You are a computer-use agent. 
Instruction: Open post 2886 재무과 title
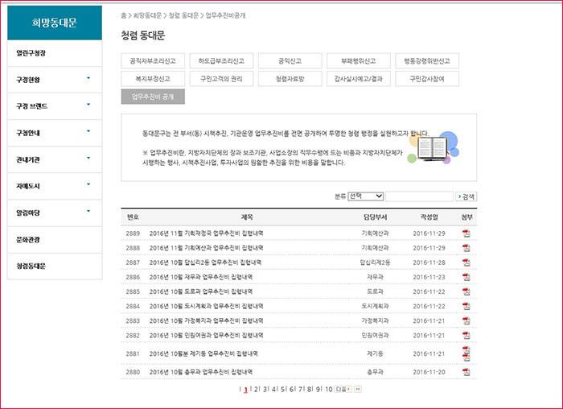(x=201, y=277)
